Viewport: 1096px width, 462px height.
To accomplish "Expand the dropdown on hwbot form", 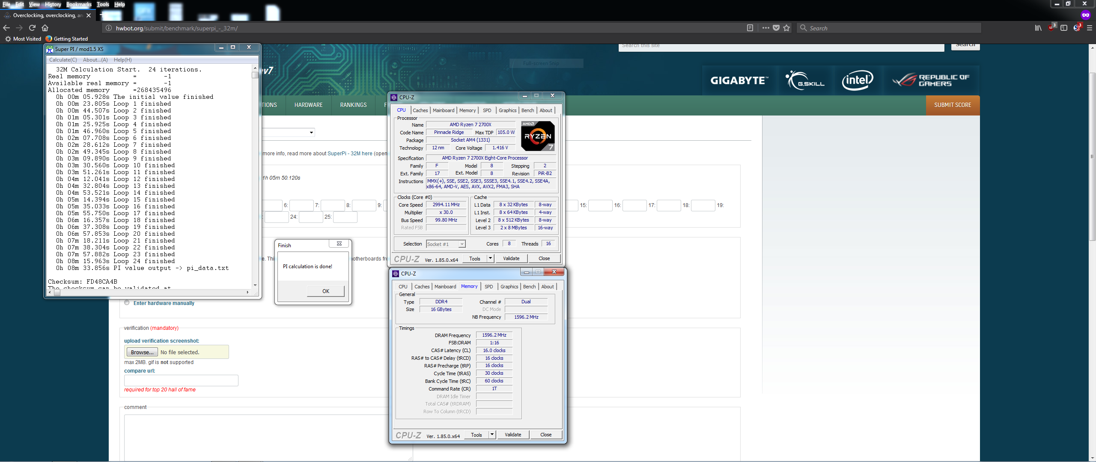I will pyautogui.click(x=311, y=133).
